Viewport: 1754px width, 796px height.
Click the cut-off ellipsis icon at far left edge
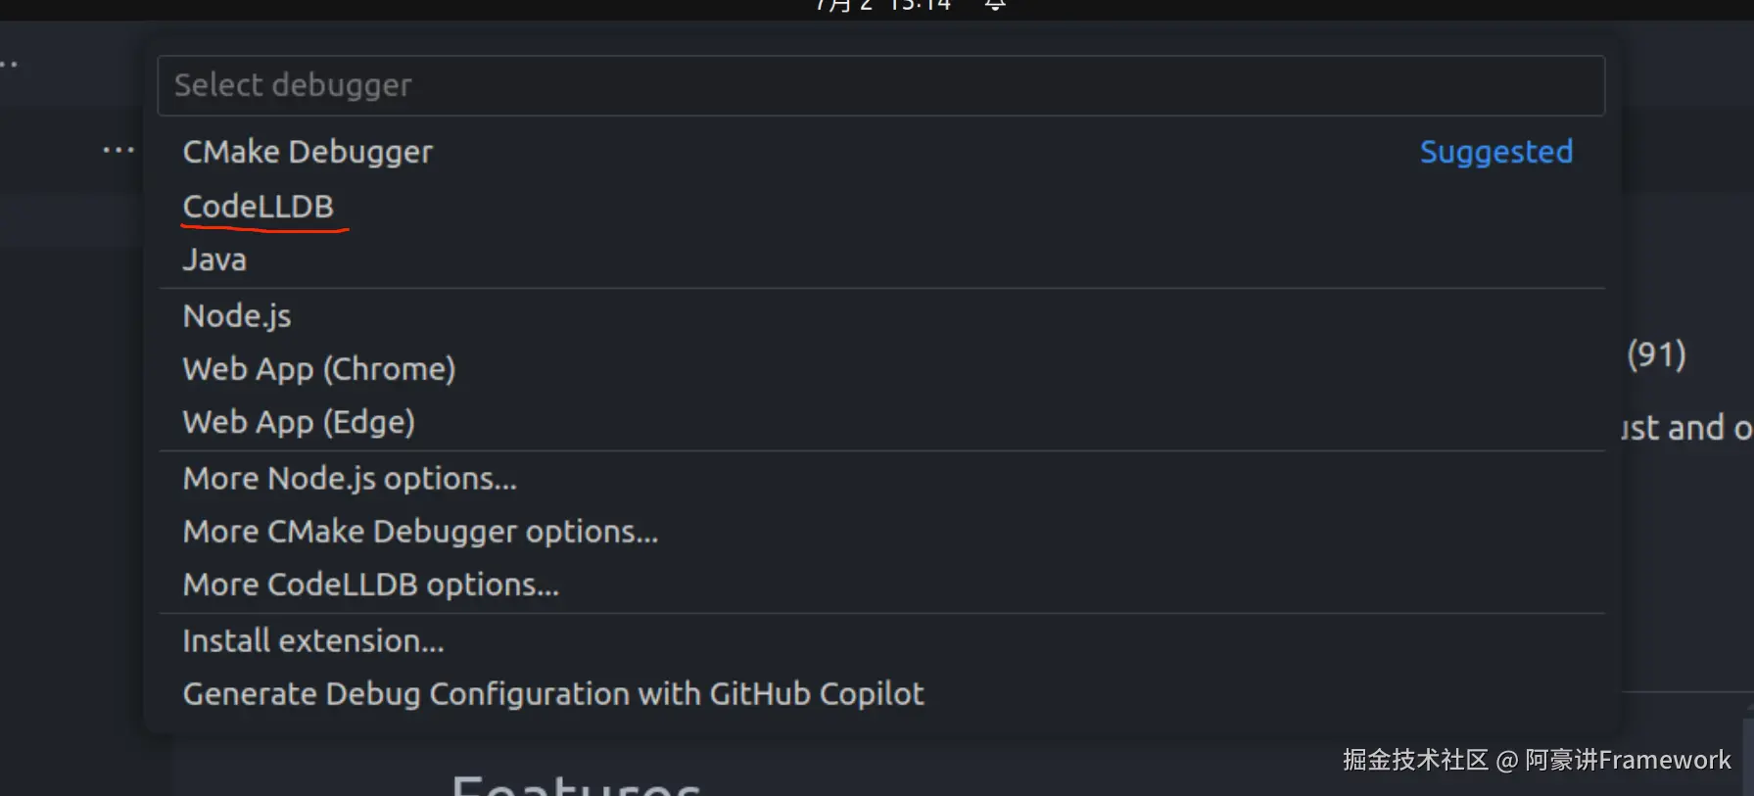[x=9, y=65]
